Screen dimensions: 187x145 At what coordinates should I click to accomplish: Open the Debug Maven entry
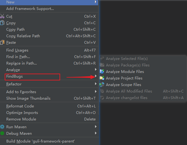[49, 133]
